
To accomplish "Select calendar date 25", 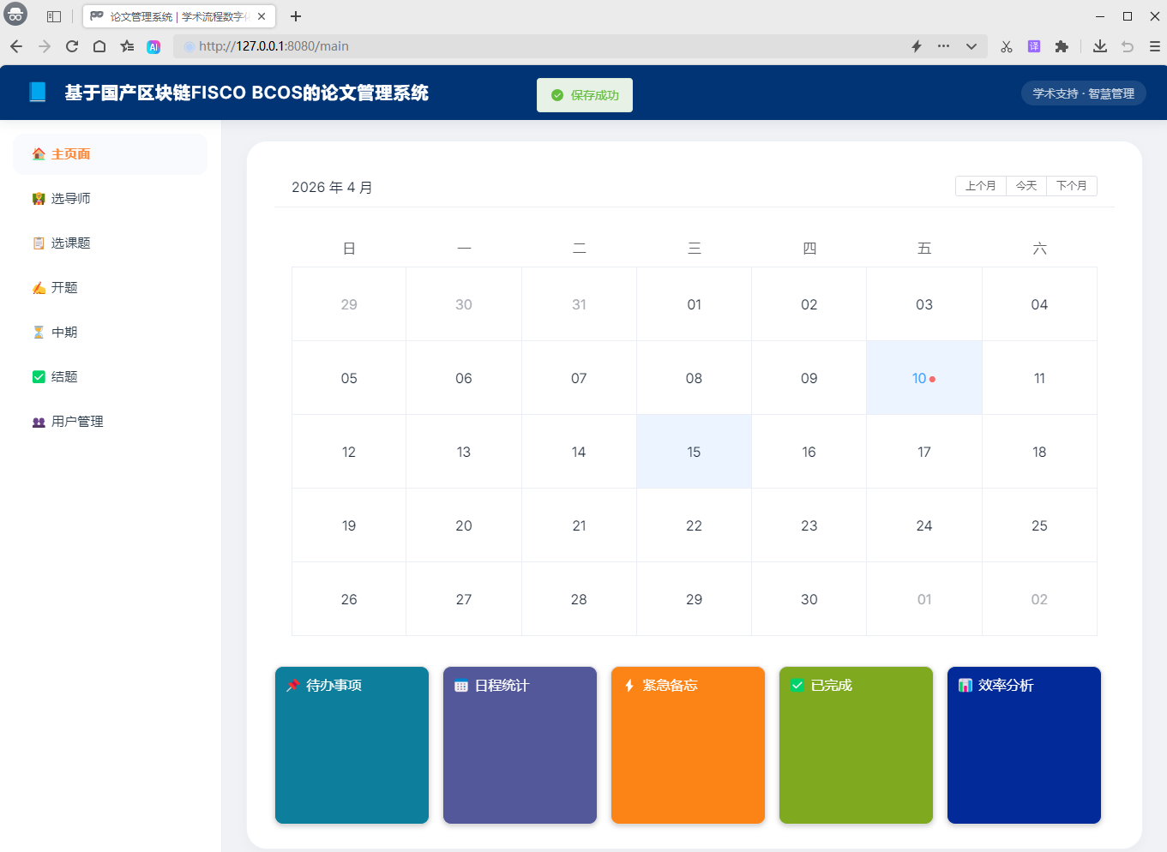I will (1039, 525).
